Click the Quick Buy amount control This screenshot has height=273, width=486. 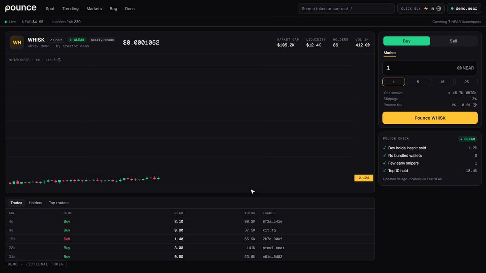coord(421,8)
